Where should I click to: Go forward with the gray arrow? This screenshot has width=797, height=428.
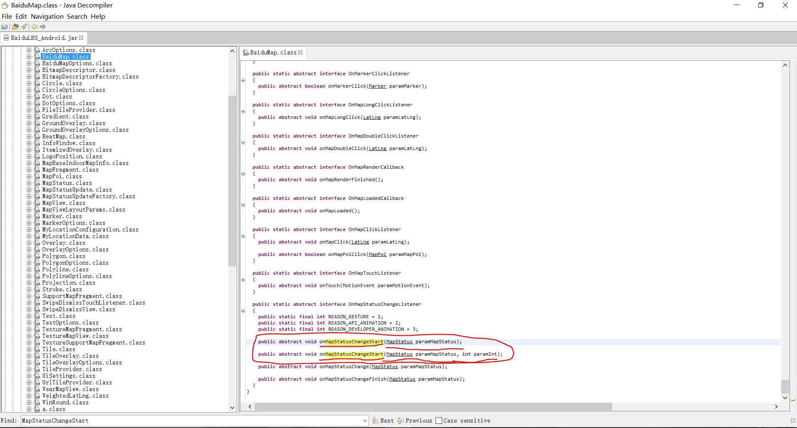[43, 27]
